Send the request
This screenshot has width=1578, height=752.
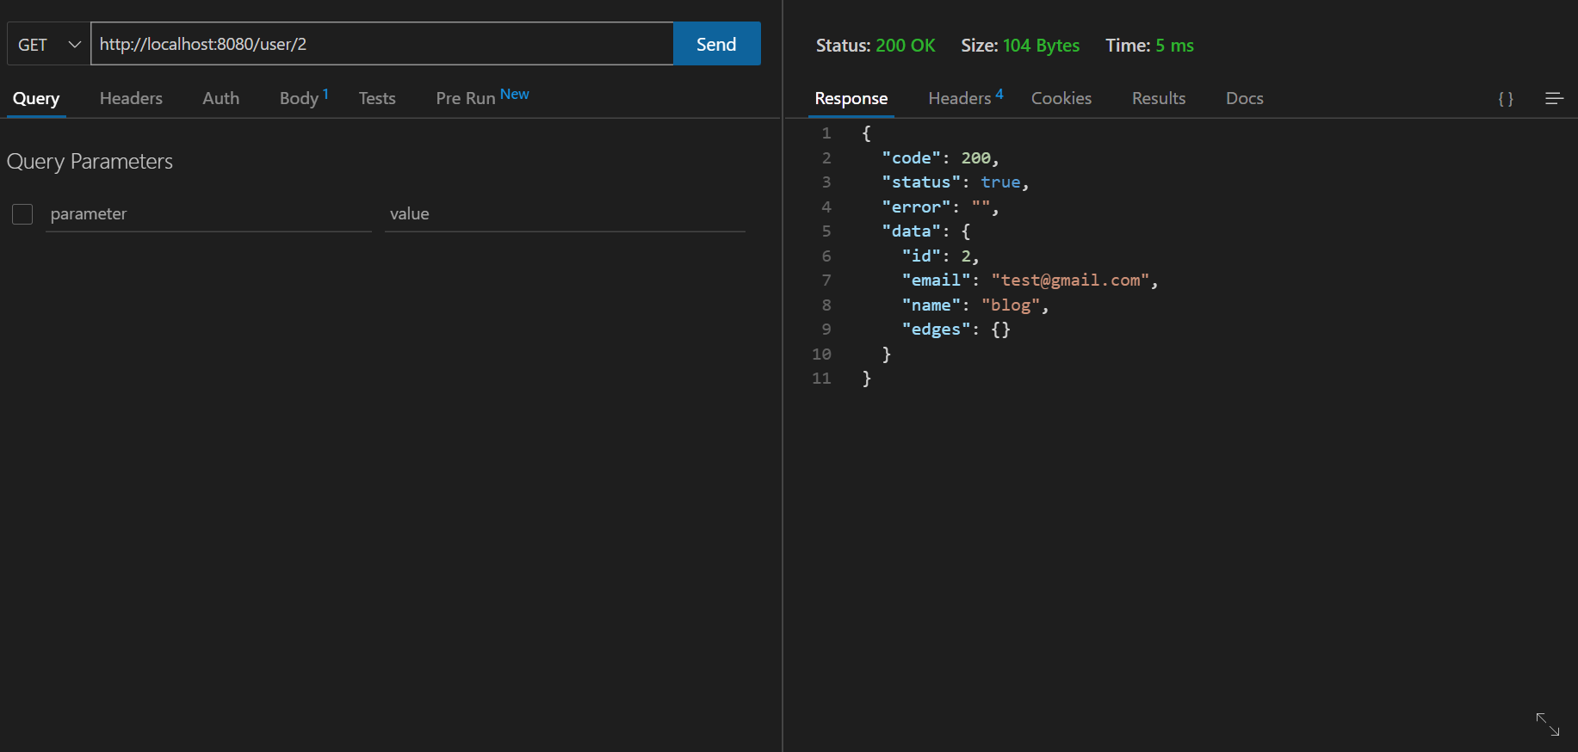(x=716, y=44)
